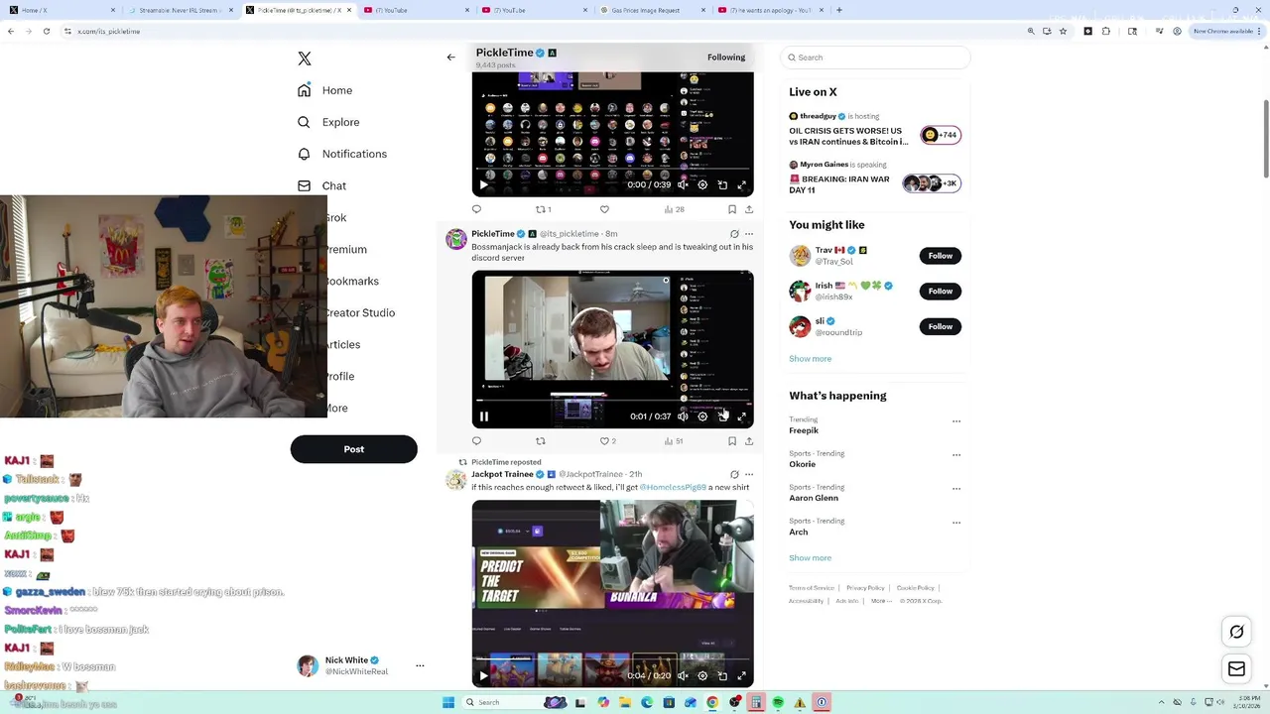Open Home in the X sidebar
The width and height of the screenshot is (1270, 714).
tap(325, 90)
